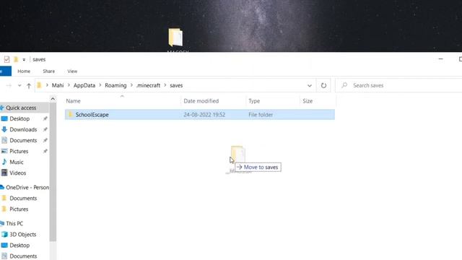Open Videos in the navigation pane
Screen dimensions: 462x260
[17, 173]
